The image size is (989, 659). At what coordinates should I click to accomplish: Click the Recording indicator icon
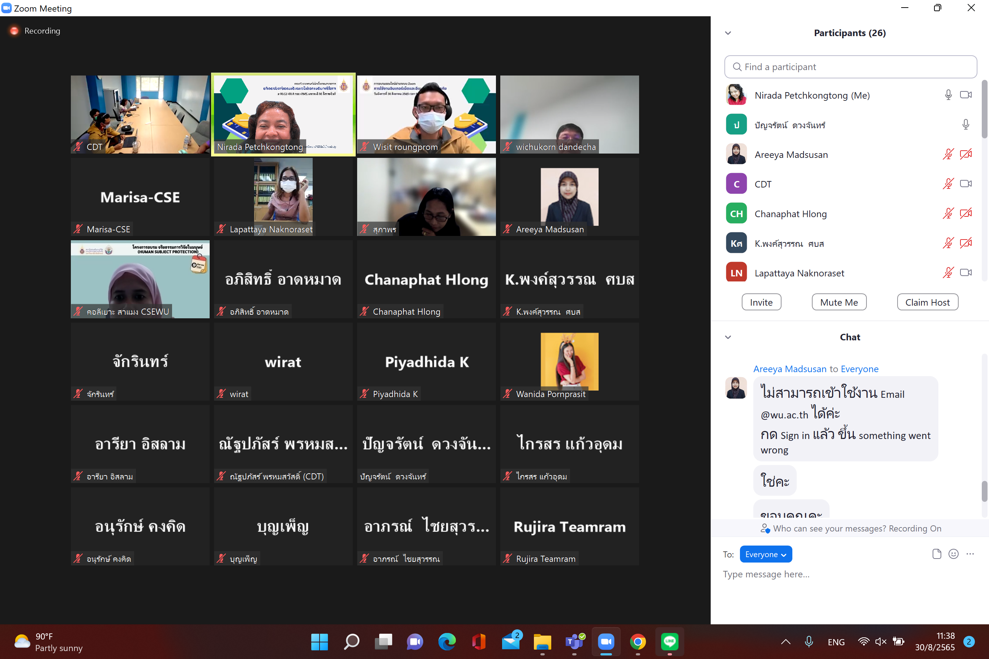tap(14, 31)
